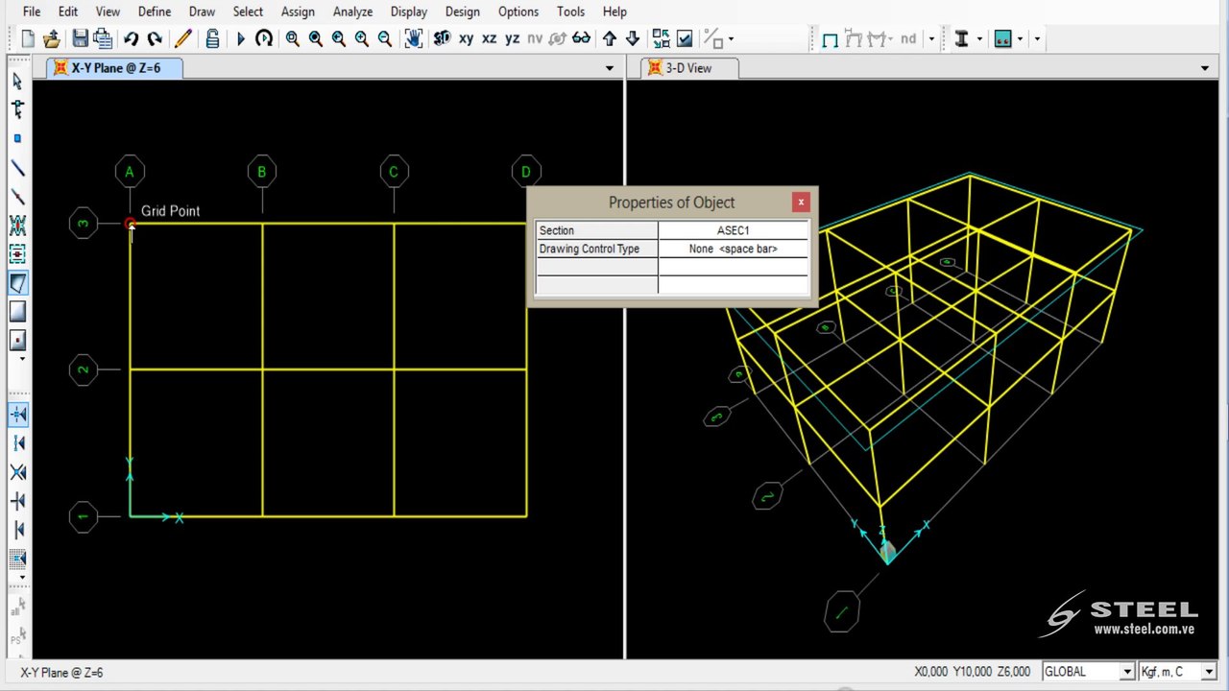
Task: Toggle snap to lines and edges
Action: (x=17, y=530)
